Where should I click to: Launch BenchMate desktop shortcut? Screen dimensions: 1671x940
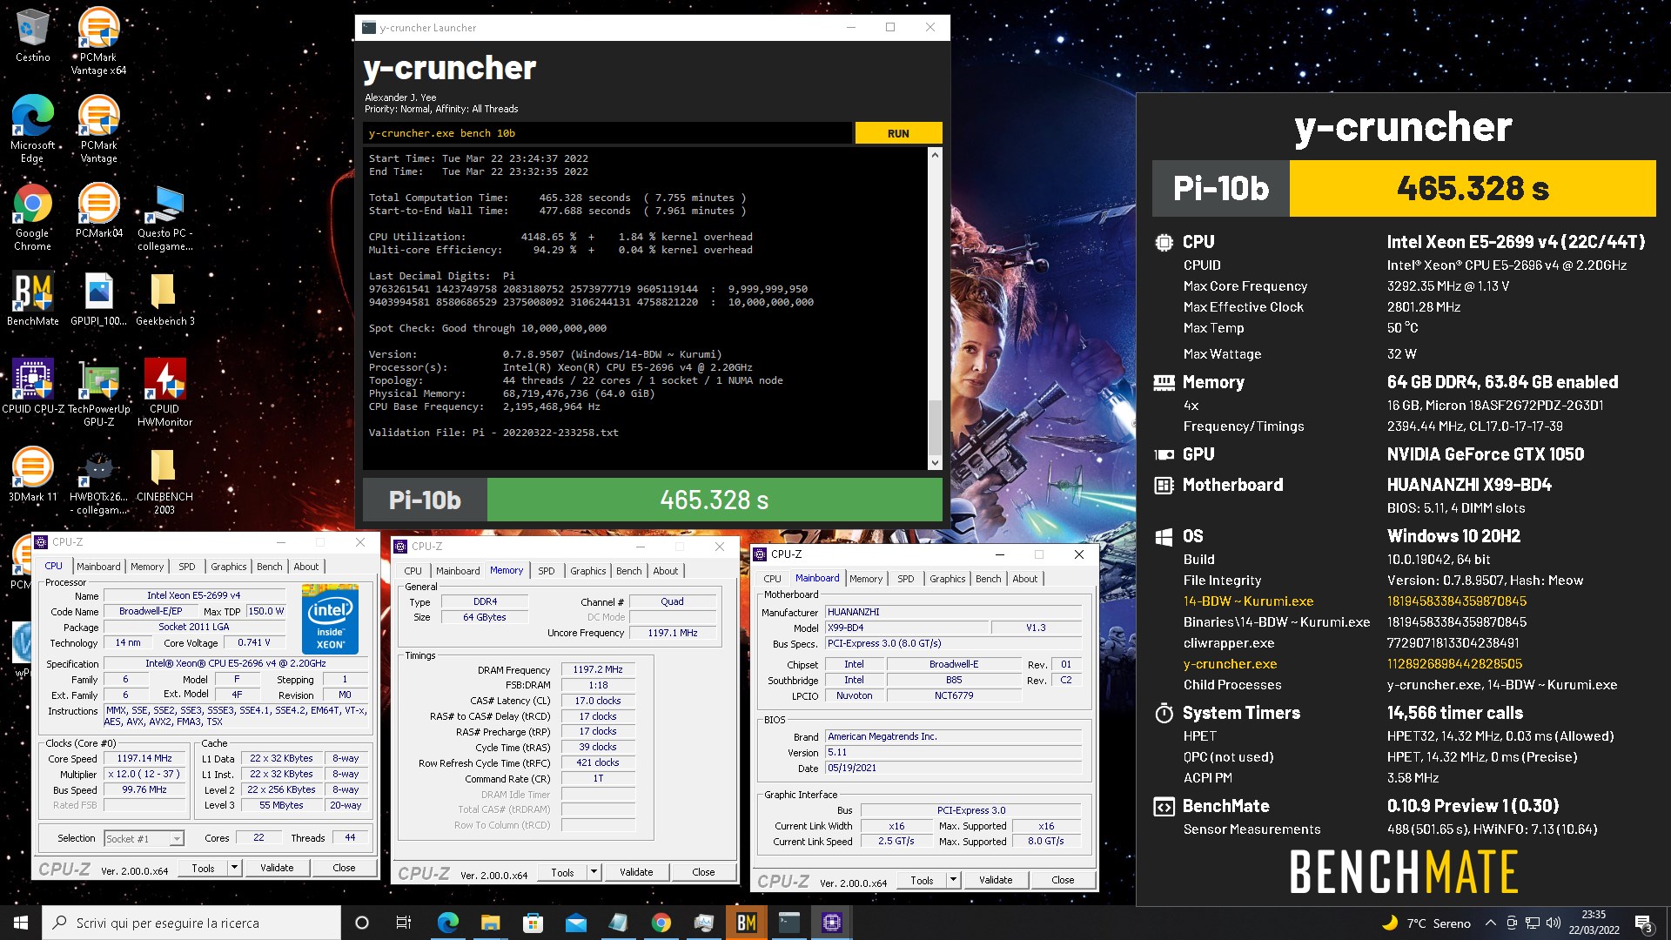pos(32,299)
